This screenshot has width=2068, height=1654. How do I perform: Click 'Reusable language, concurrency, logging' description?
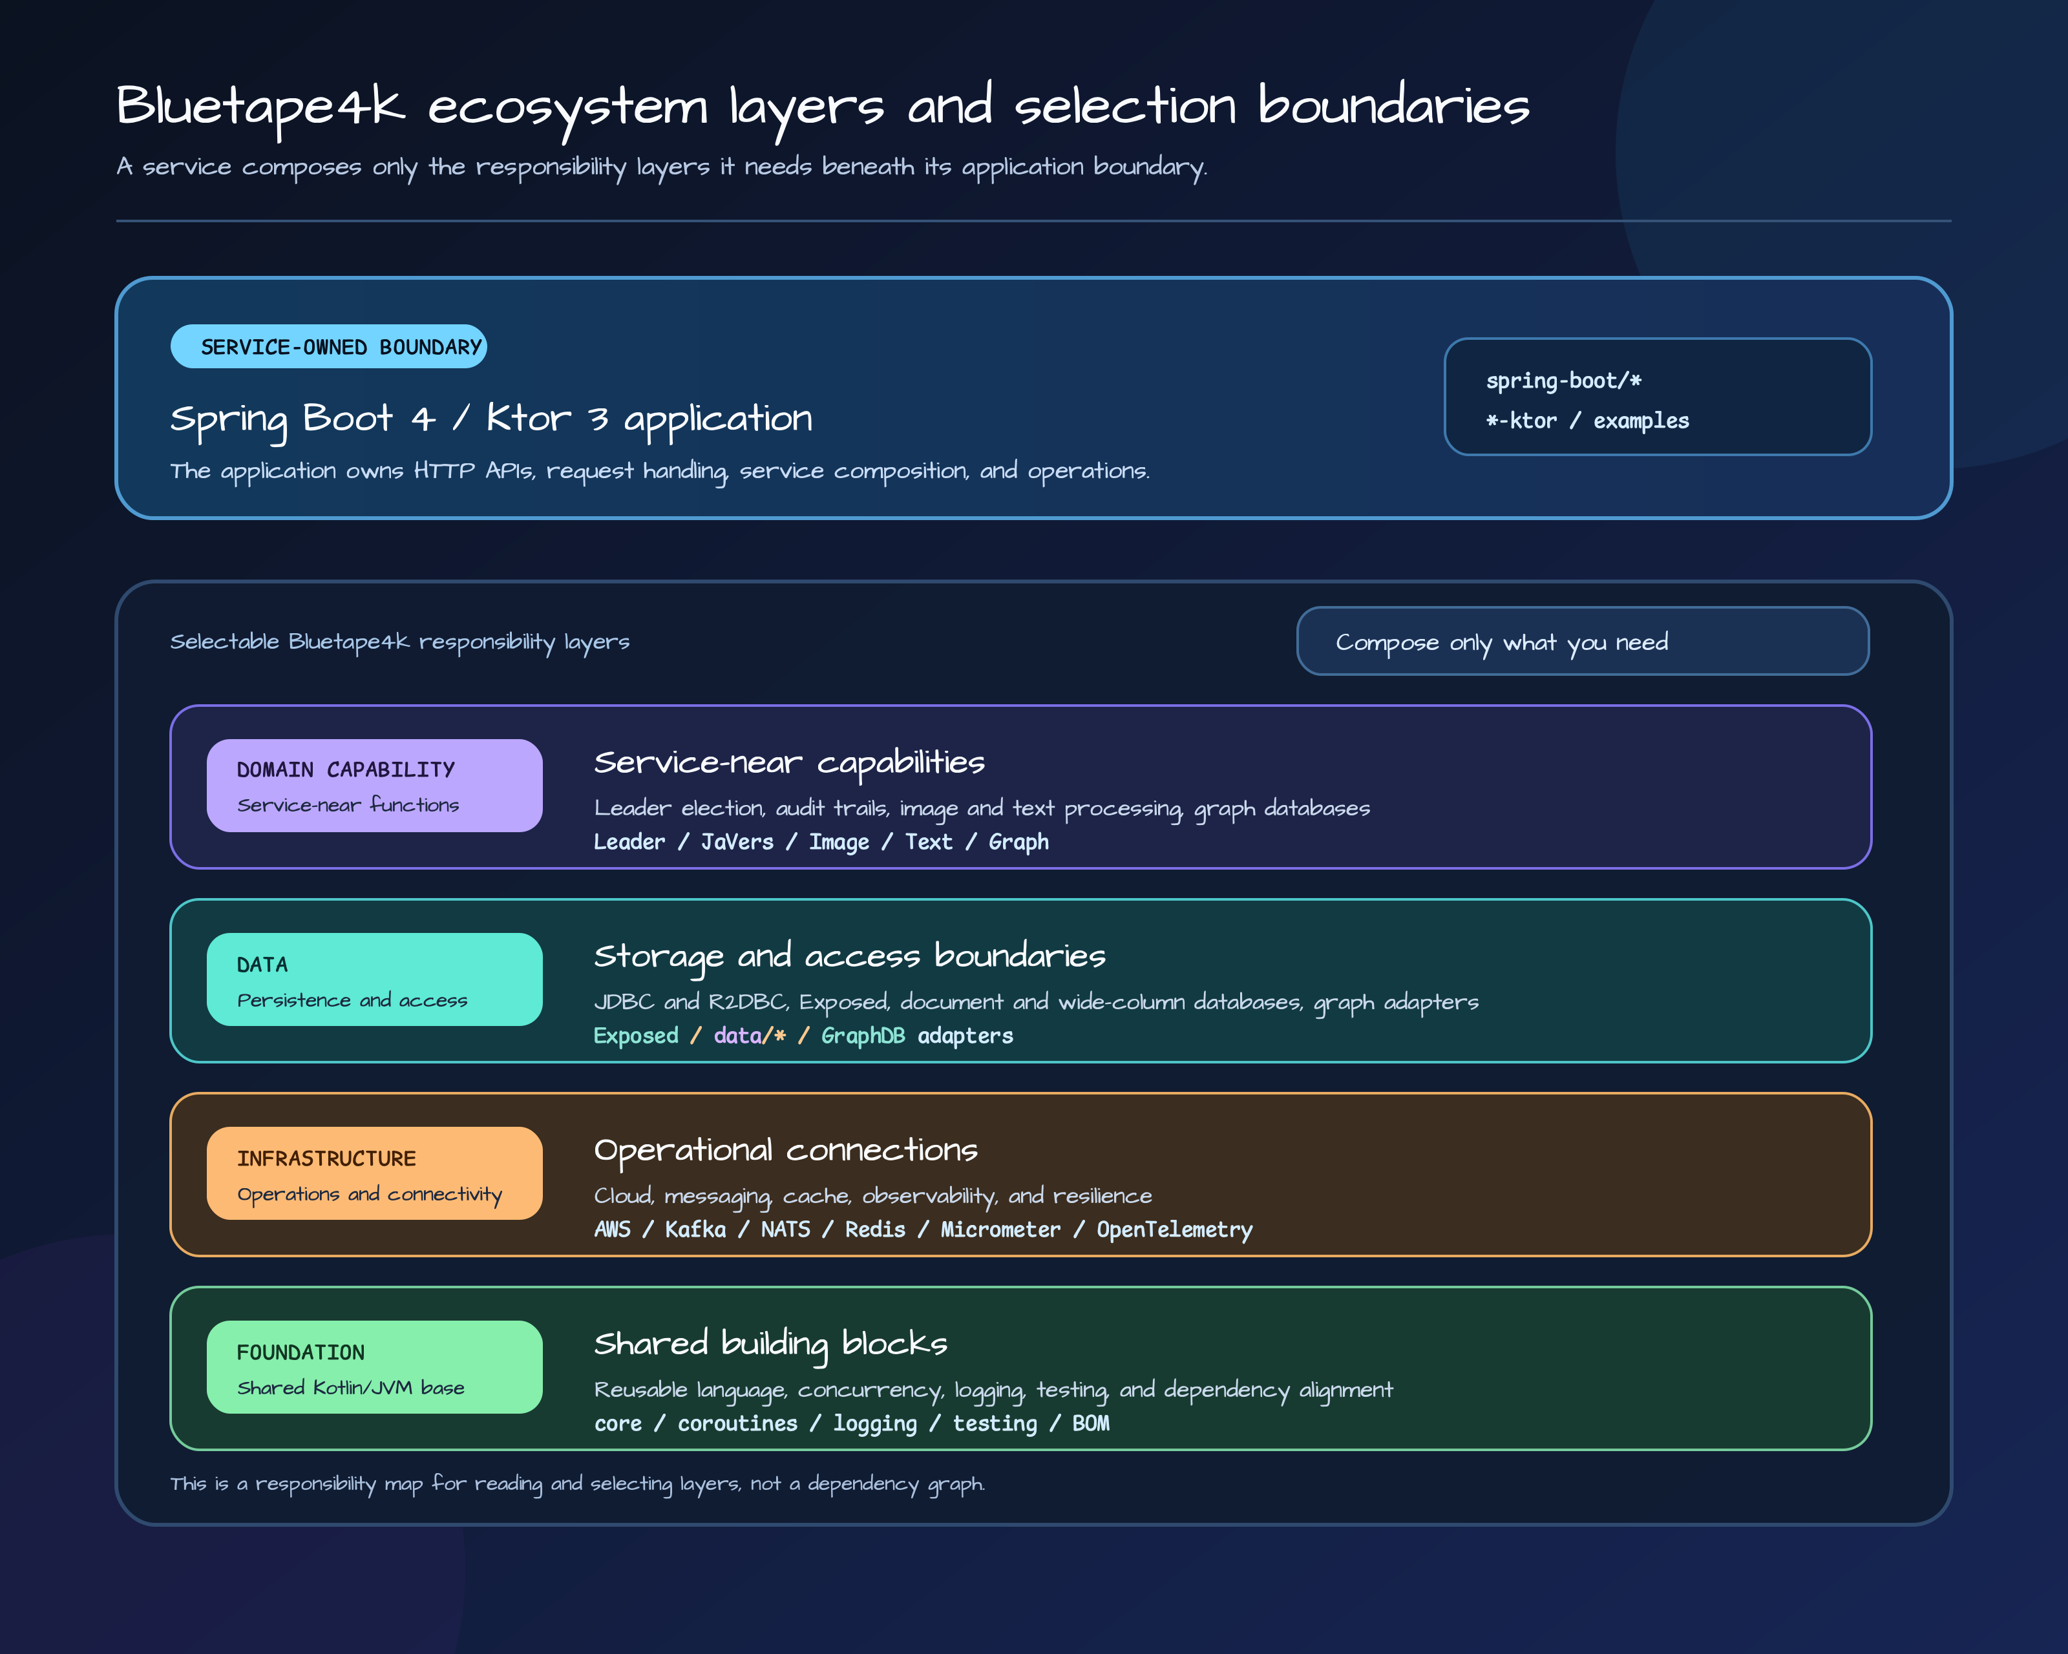[x=993, y=1389]
